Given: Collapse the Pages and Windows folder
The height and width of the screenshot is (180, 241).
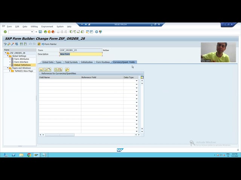Looking at the screenshot, I should (x=8, y=68).
